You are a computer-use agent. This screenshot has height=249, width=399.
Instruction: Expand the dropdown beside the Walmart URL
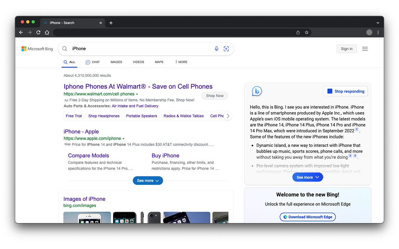point(137,94)
